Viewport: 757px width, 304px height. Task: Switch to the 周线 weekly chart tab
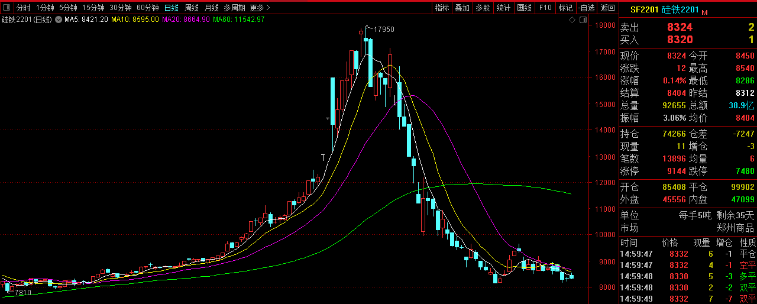(191, 8)
